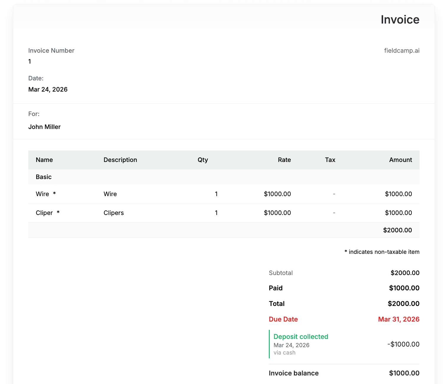Click the Wire line item
Screen dimensions: 447x384
point(42,194)
